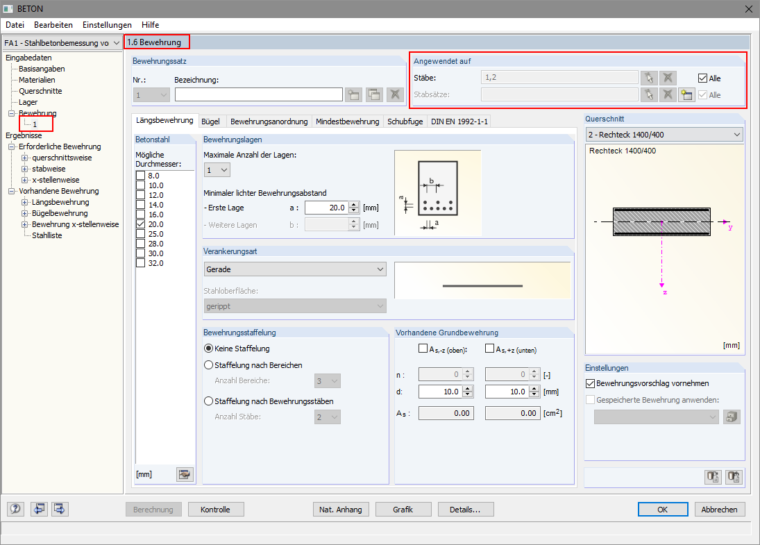Increase bottom bar diameter d stepper
Viewport: 760px width, 545px height.
(x=534, y=389)
